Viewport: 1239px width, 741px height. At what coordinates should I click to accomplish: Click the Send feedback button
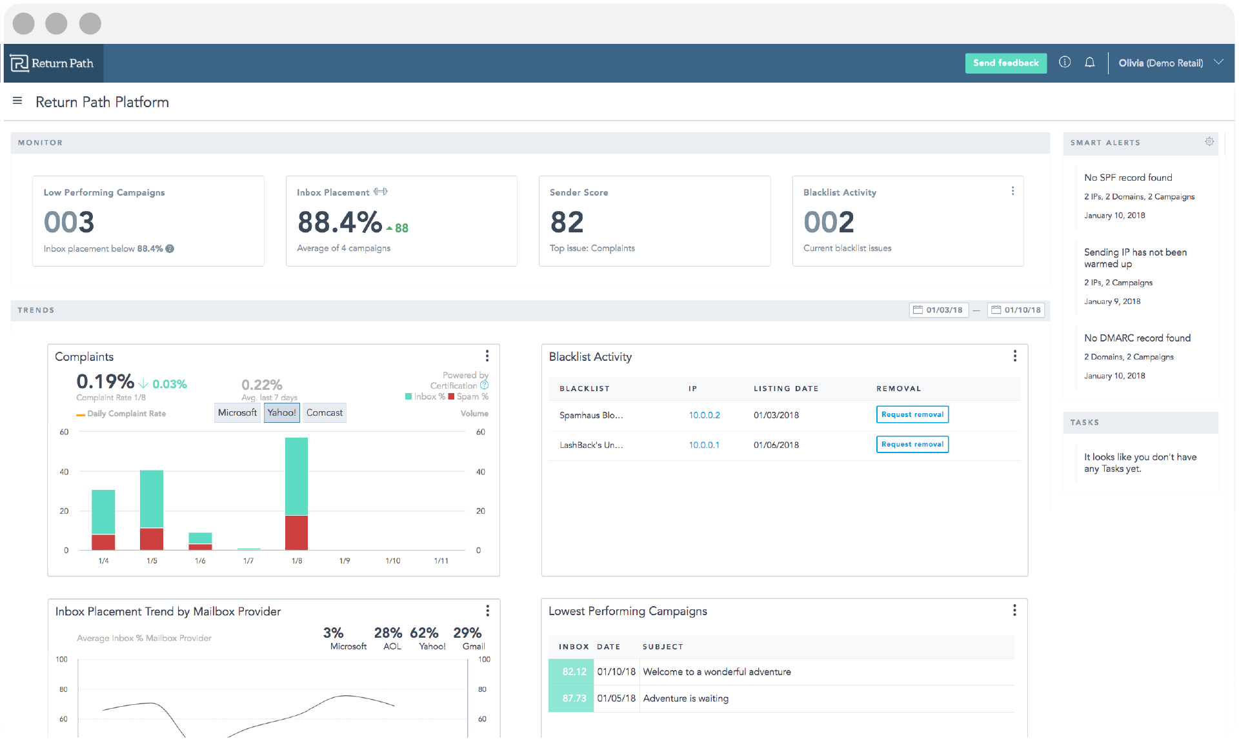[x=1005, y=63]
